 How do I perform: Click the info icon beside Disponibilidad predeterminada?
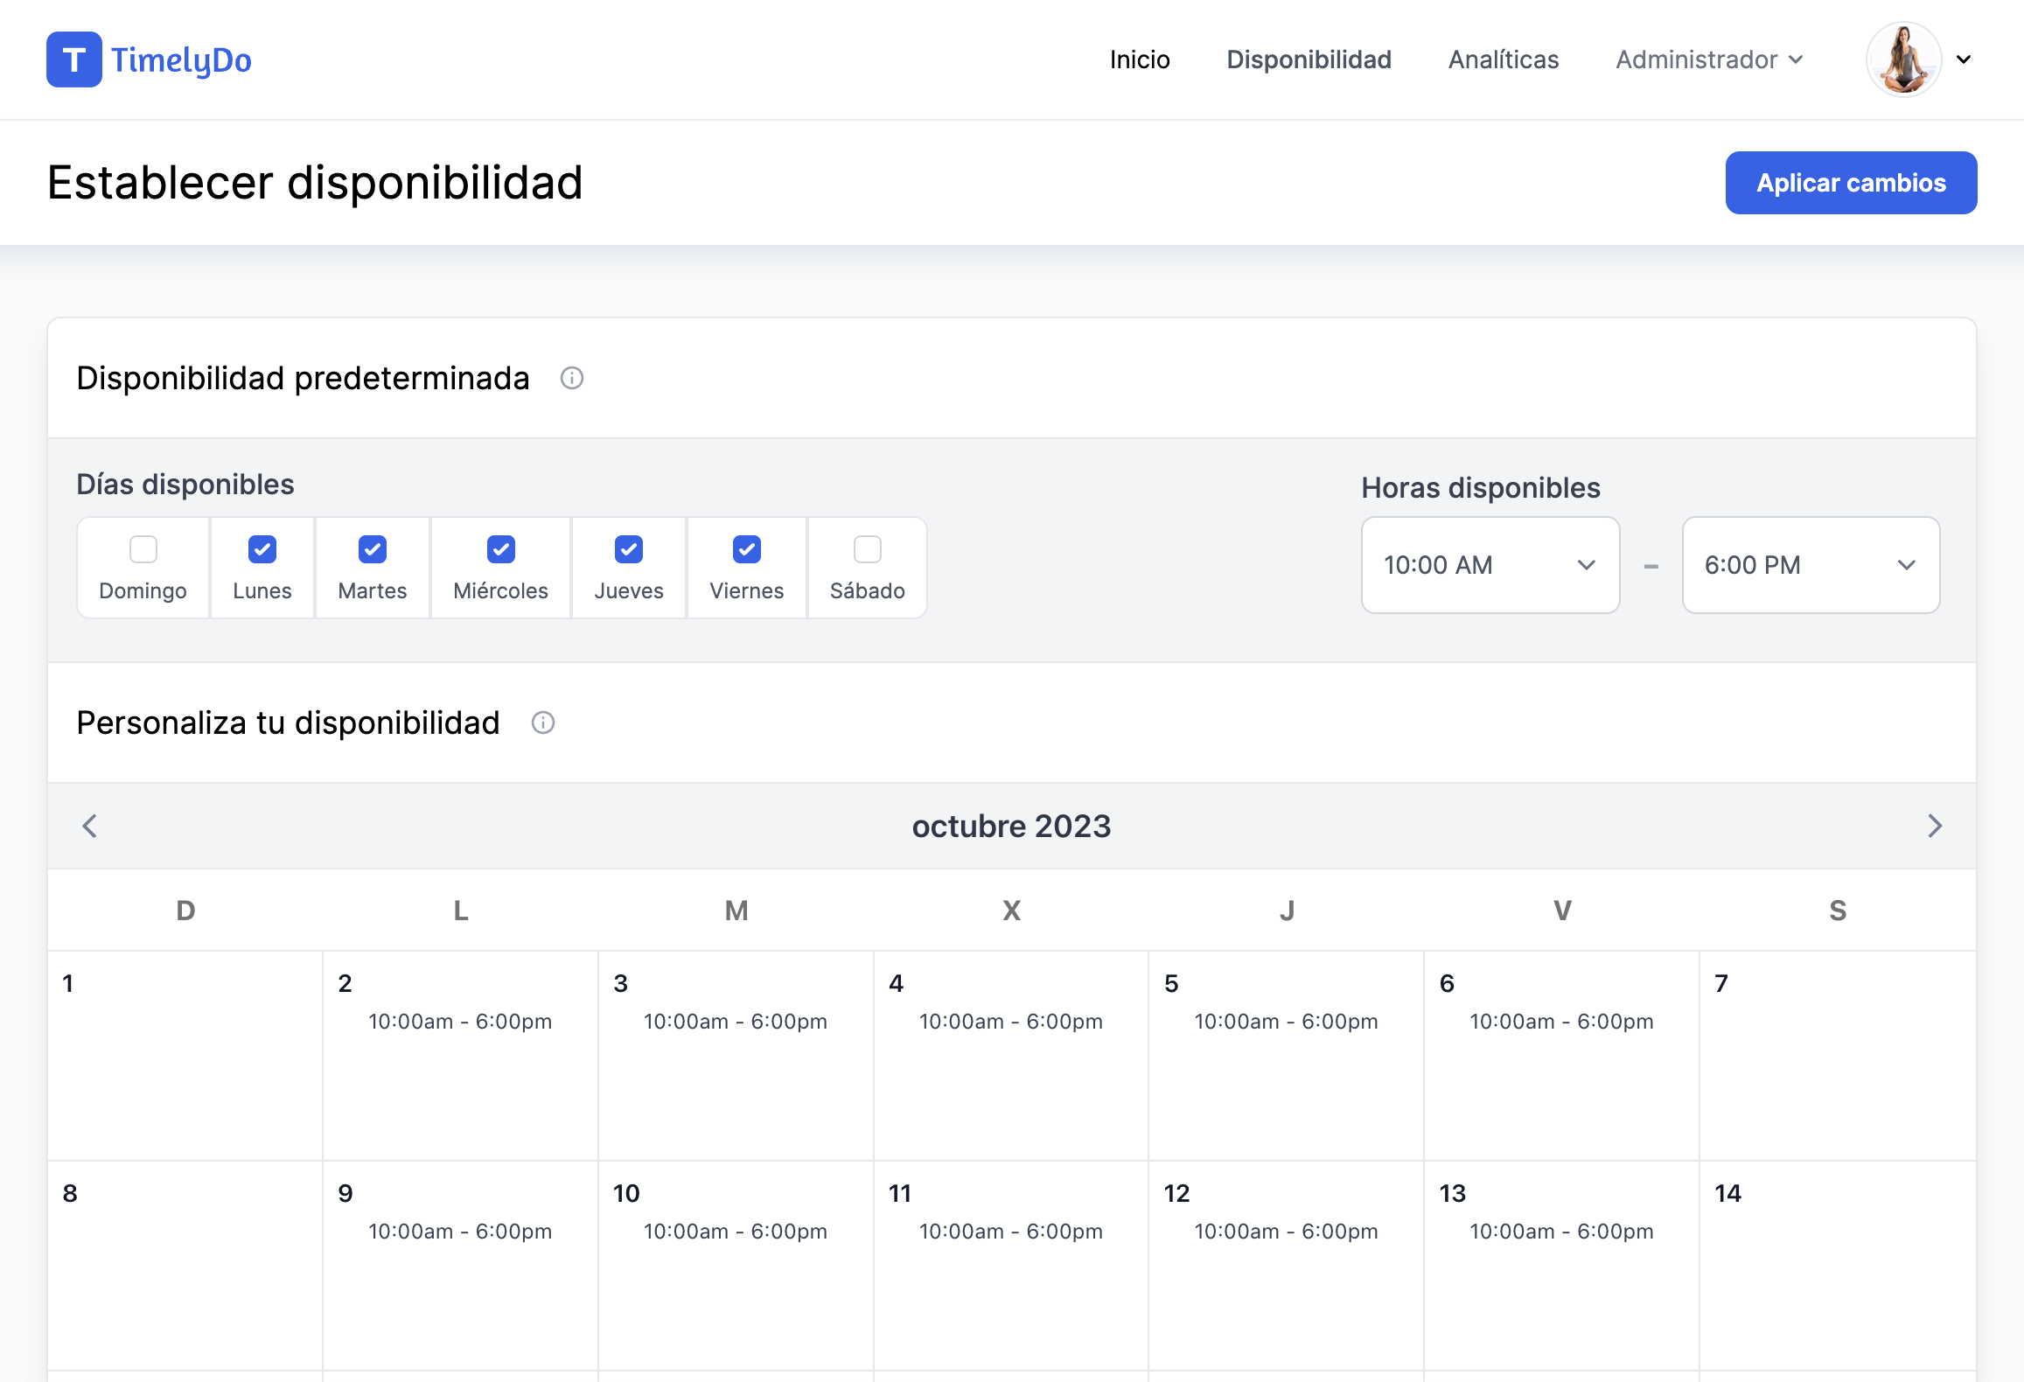[572, 378]
